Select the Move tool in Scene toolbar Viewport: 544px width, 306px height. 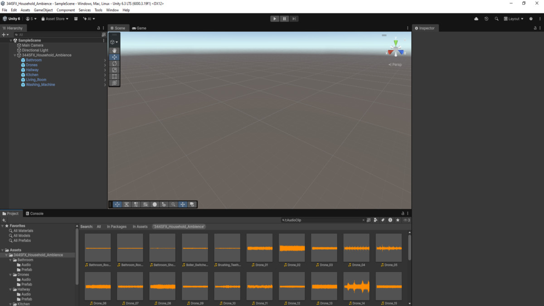click(114, 57)
